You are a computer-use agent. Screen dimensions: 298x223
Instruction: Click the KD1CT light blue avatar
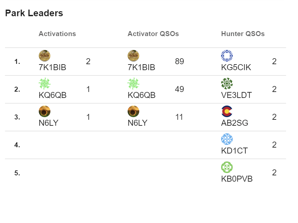(x=227, y=139)
